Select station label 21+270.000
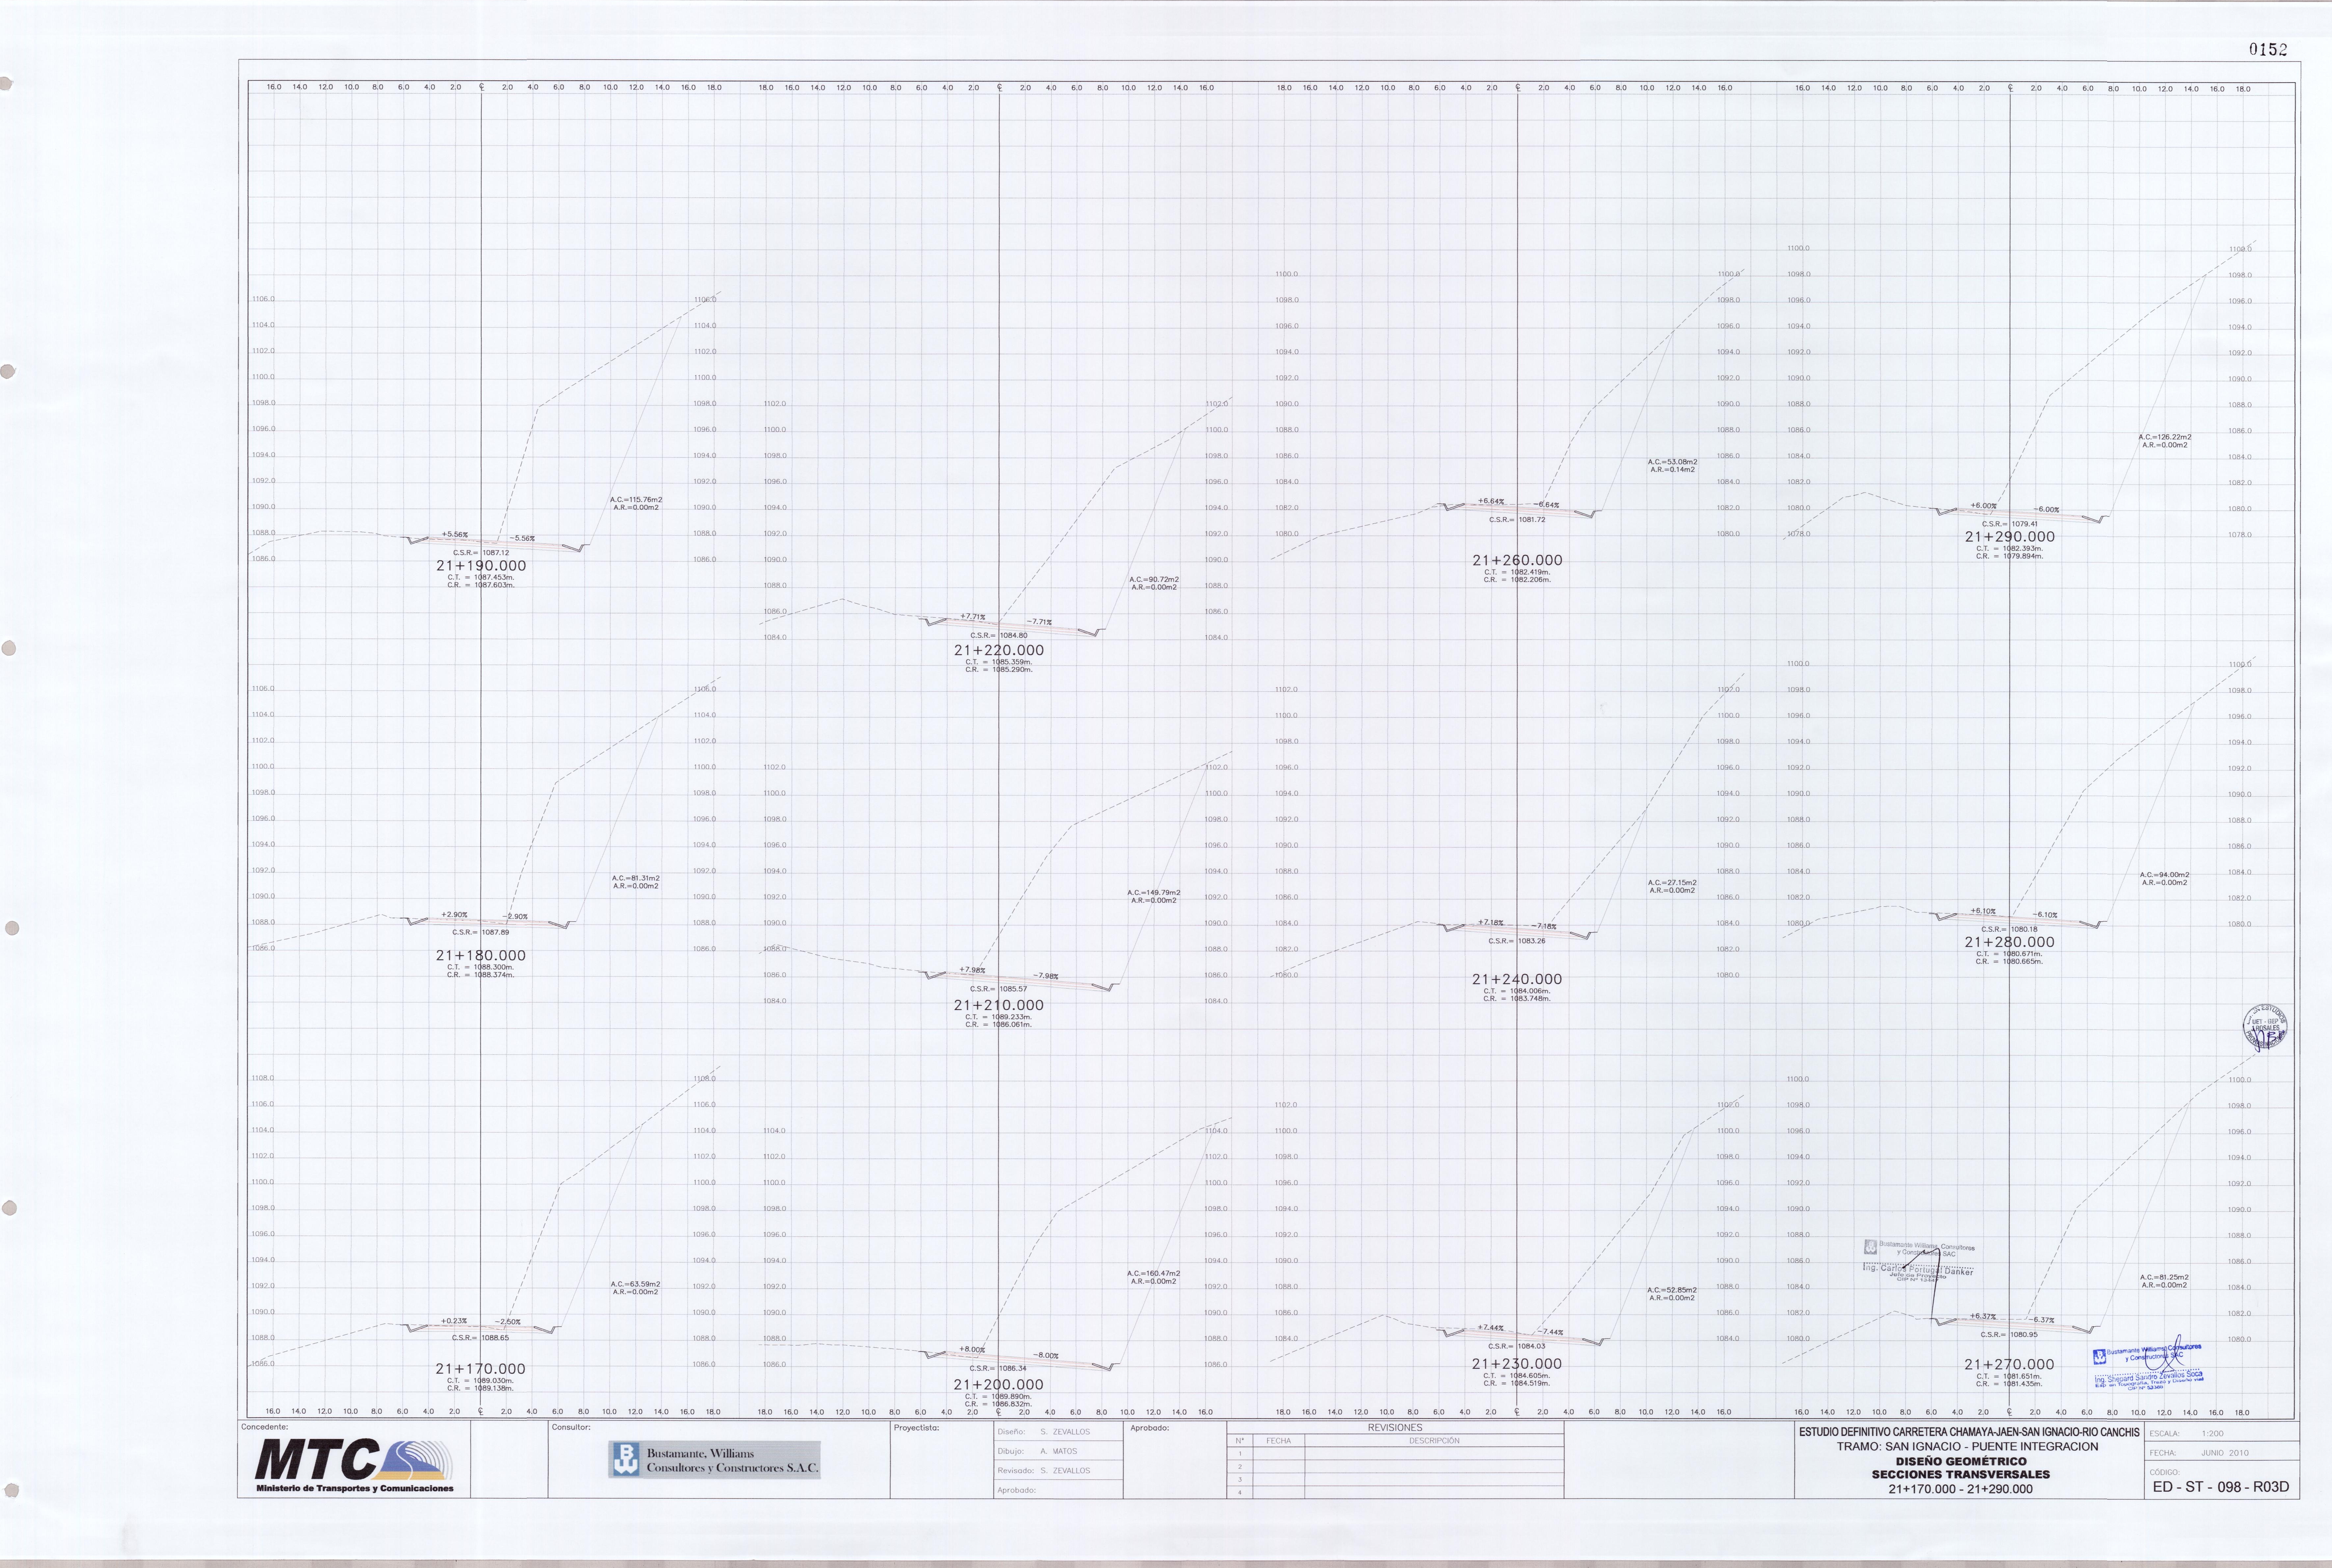 [2010, 1365]
